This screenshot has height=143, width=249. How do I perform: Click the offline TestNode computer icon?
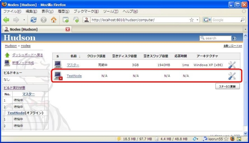pyautogui.click(x=58, y=76)
